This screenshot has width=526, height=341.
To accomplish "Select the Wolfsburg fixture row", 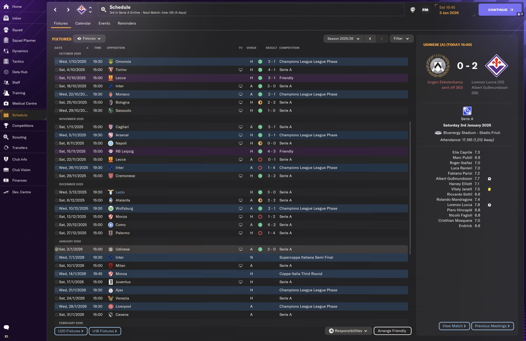I will tap(231, 208).
